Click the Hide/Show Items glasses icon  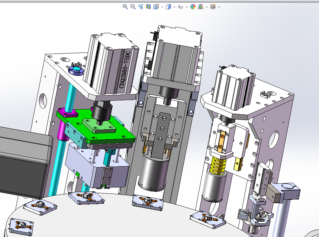tap(180, 7)
